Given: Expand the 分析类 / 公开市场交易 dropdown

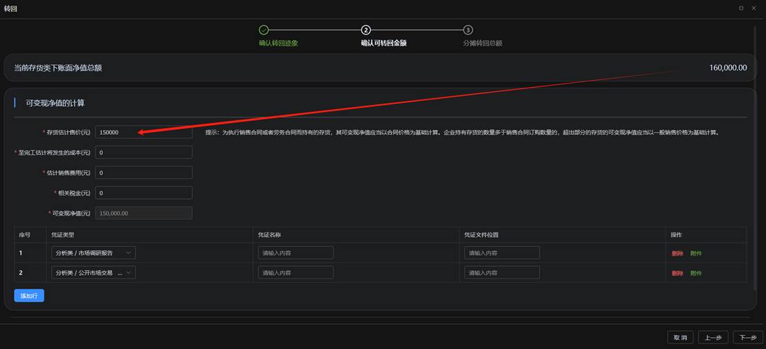Looking at the screenshot, I should (x=93, y=273).
